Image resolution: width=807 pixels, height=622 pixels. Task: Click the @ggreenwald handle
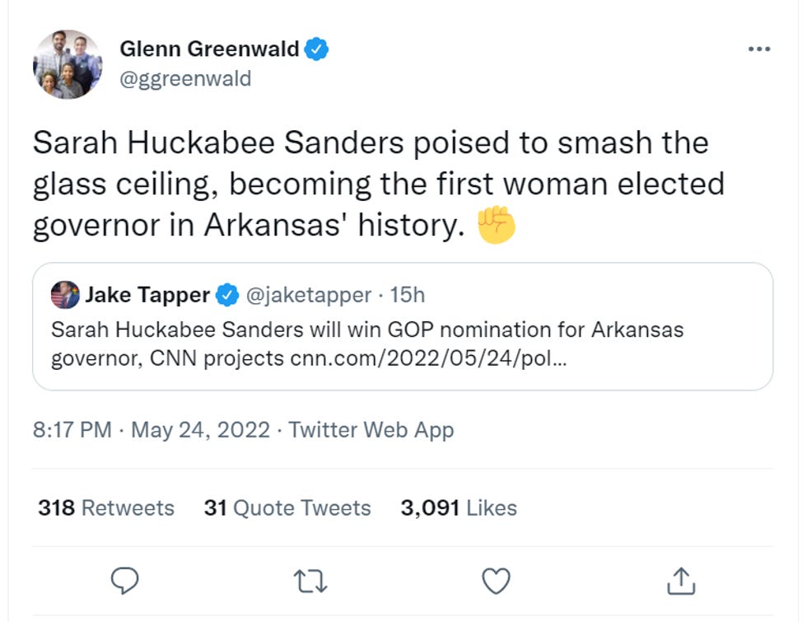click(185, 78)
